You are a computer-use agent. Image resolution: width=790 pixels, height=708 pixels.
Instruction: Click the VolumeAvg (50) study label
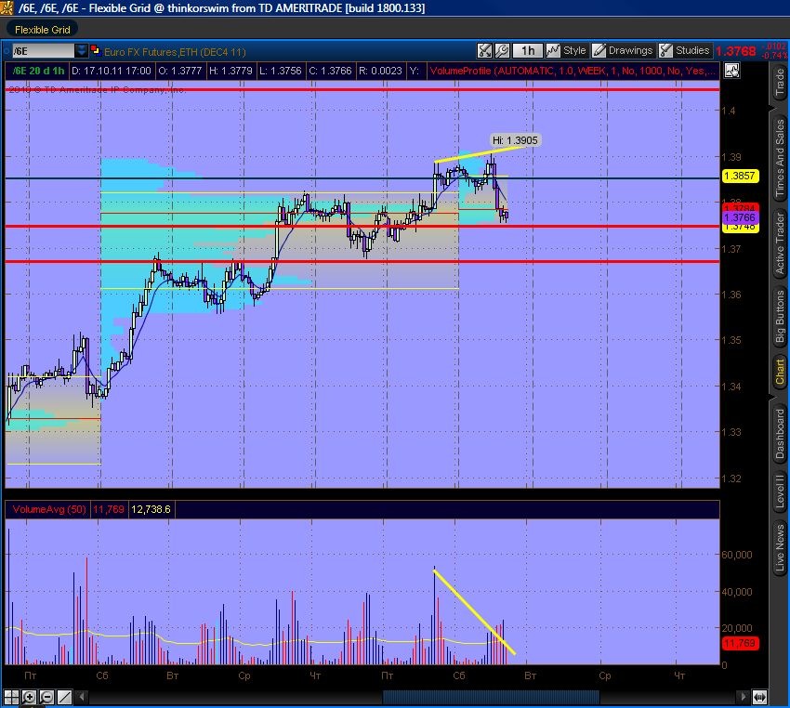49,509
